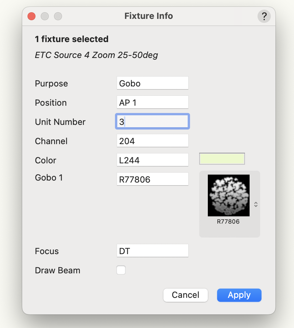This screenshot has height=328, width=294.
Task: Click the ETC Source 4 Zoom fixture name
Action: pos(96,55)
